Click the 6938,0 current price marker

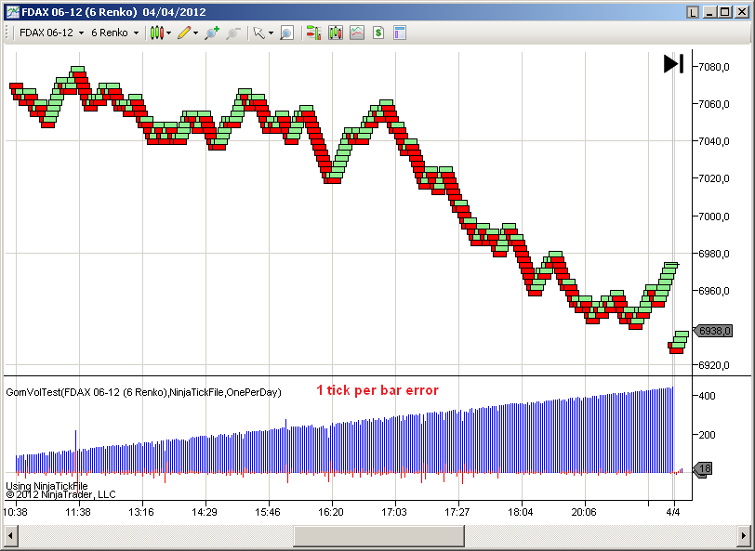click(x=713, y=331)
